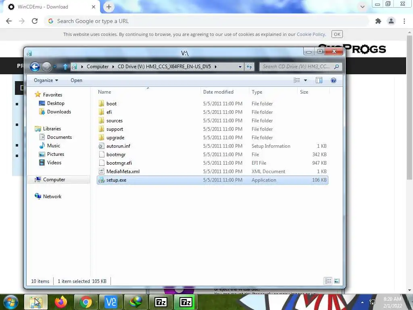This screenshot has height=310, width=413.
Task: Open a new Chrome tab
Action: [109, 7]
